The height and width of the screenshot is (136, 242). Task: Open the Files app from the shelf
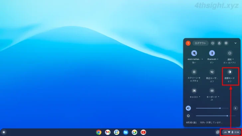126,132
